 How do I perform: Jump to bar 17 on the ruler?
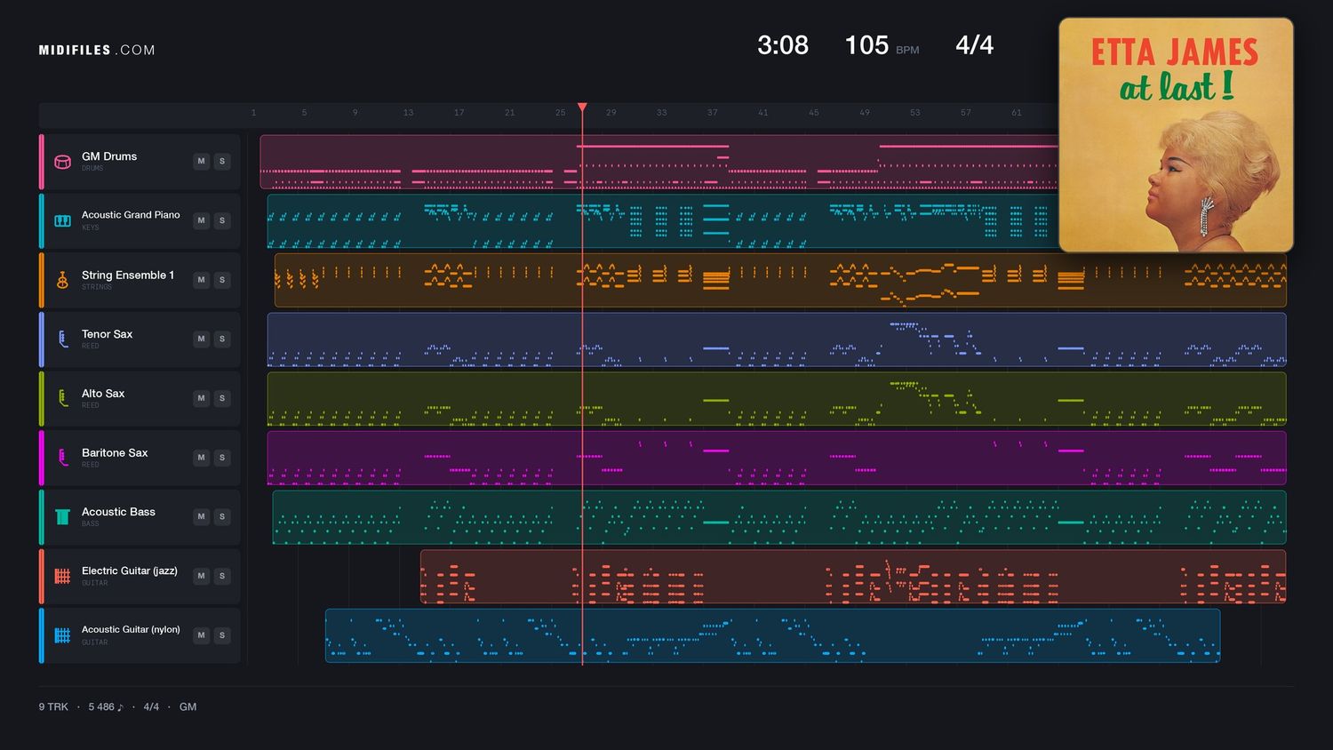click(459, 113)
